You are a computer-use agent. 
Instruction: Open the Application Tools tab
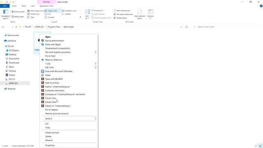[x=46, y=6]
